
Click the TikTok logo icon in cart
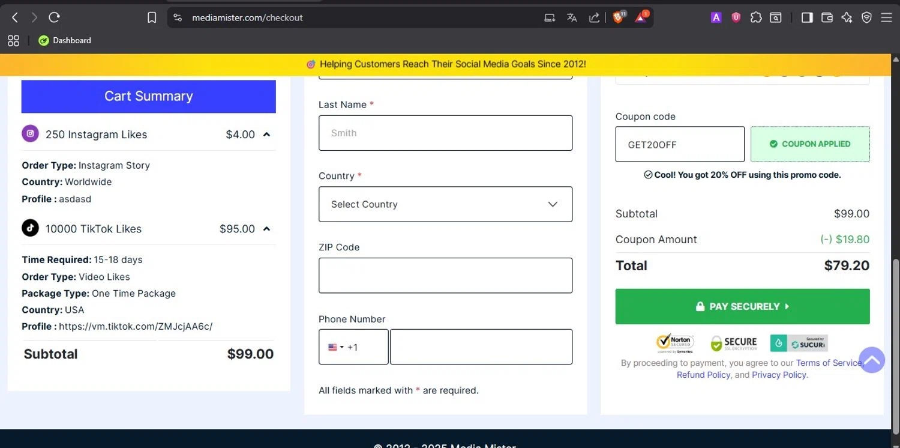point(30,228)
